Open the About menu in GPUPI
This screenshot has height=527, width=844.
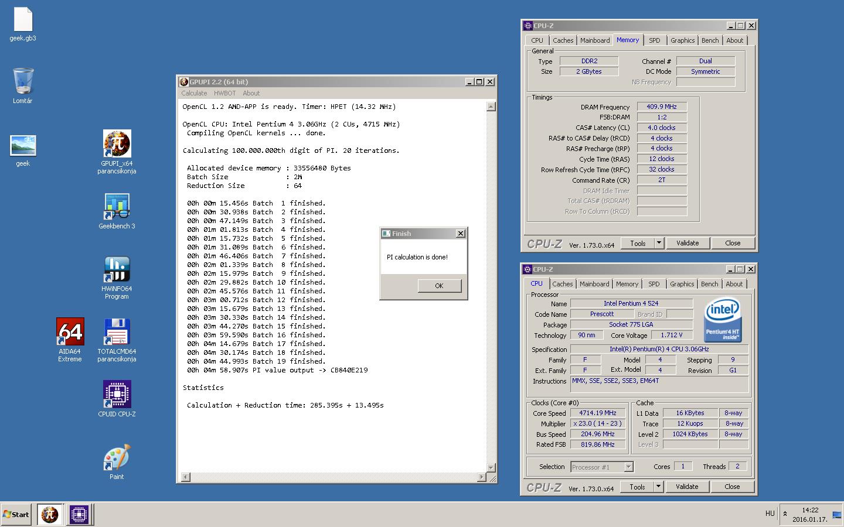click(251, 93)
